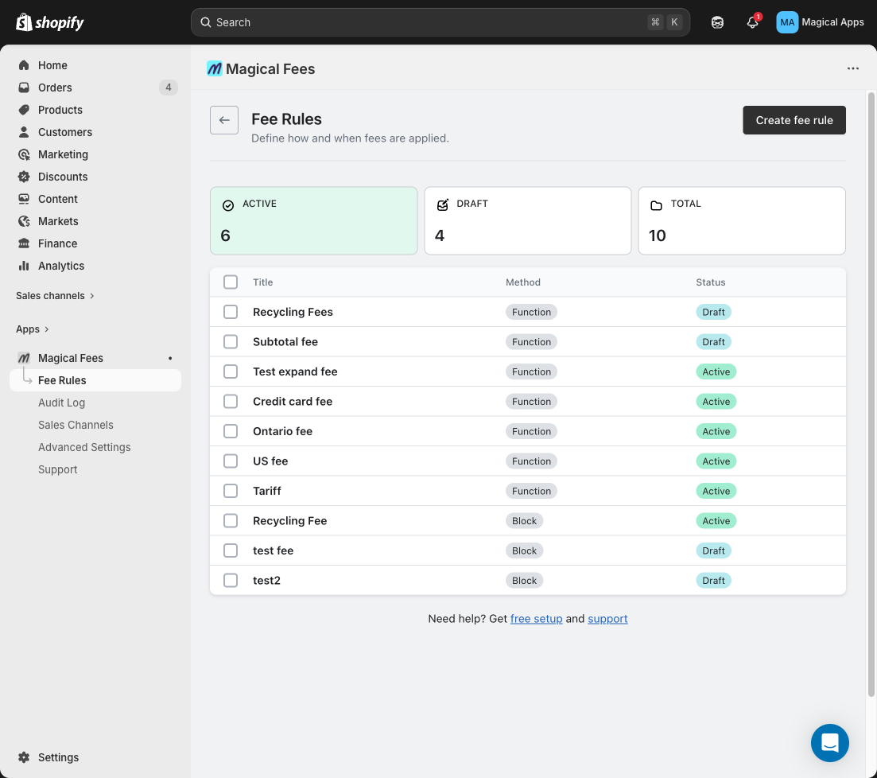The width and height of the screenshot is (877, 778).
Task: Follow the free setup link
Action: pos(536,619)
